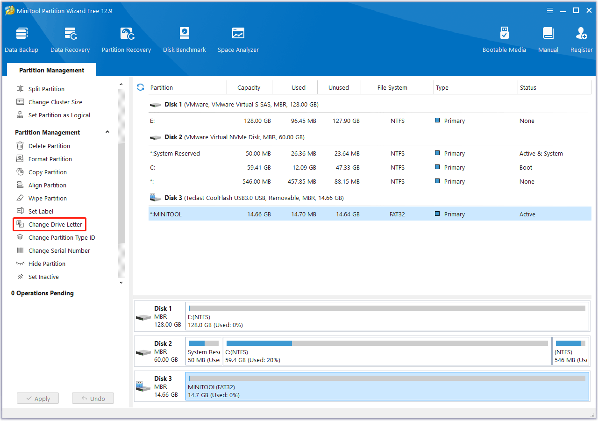Viewport: 598px width, 421px height.
Task: Create Bootable Media
Action: point(504,40)
